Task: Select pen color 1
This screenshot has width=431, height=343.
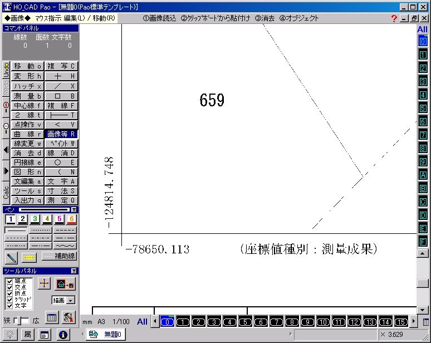Action: coord(11,219)
